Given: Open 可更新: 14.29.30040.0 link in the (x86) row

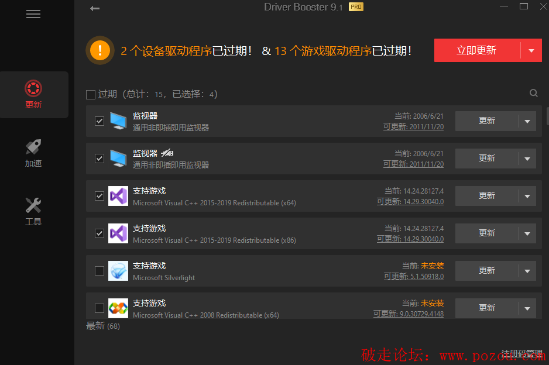Looking at the screenshot, I should 410,239.
